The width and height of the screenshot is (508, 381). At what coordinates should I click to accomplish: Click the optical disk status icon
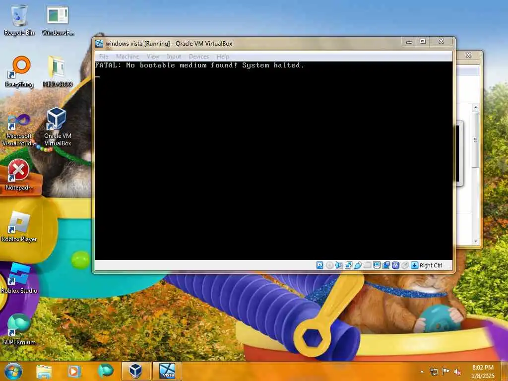(x=329, y=265)
